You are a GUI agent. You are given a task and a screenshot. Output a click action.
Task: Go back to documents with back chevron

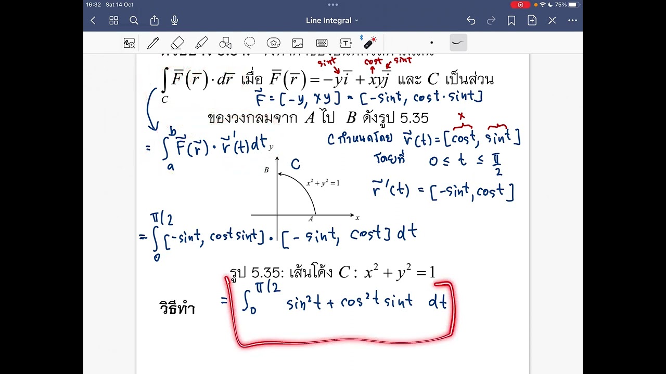pos(93,21)
